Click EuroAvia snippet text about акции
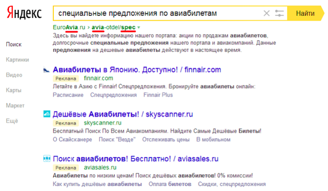 coord(165,43)
